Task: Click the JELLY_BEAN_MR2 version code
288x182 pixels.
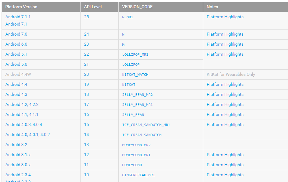Action: tap(138, 95)
